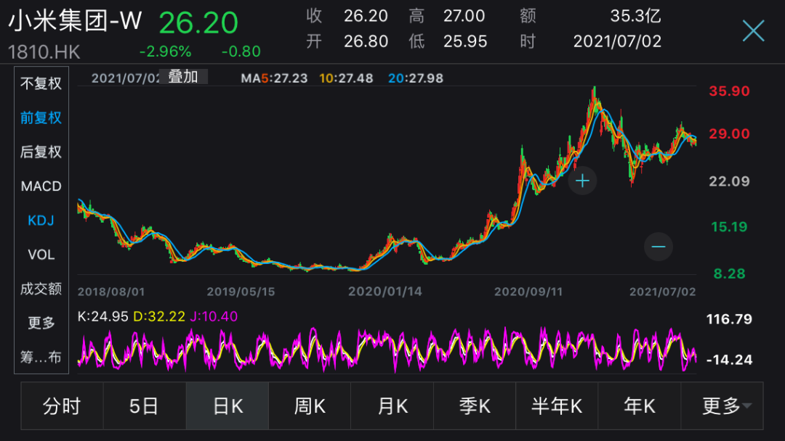Click the 2020/01/14 date axis label
The image size is (785, 441).
point(385,292)
